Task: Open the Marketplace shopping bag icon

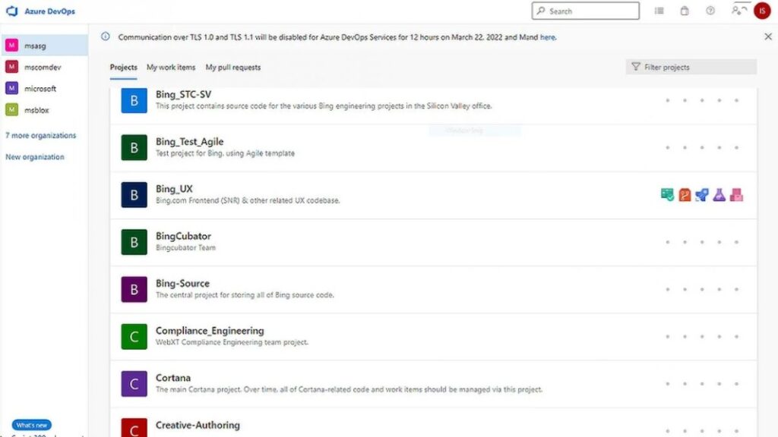Action: point(683,10)
